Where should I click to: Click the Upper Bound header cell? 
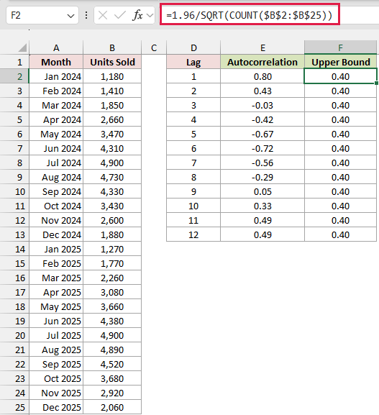pyautogui.click(x=341, y=62)
